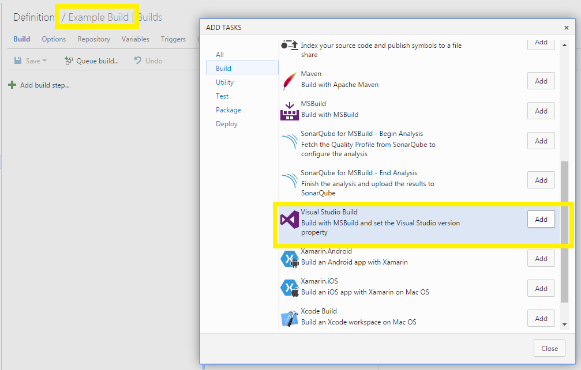Open the Variables tab
This screenshot has height=370, width=581.
click(136, 39)
